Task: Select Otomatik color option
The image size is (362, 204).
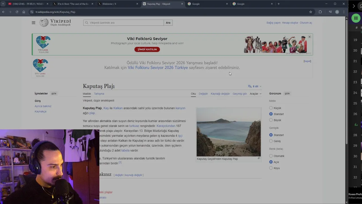Action: pyautogui.click(x=271, y=156)
